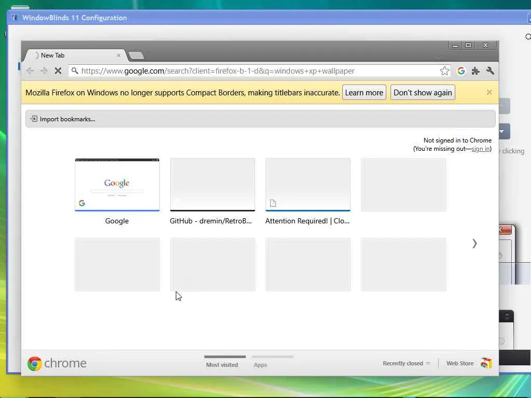The height and width of the screenshot is (398, 531).
Task: Click the puzzle piece extensions icon
Action: [x=476, y=70]
